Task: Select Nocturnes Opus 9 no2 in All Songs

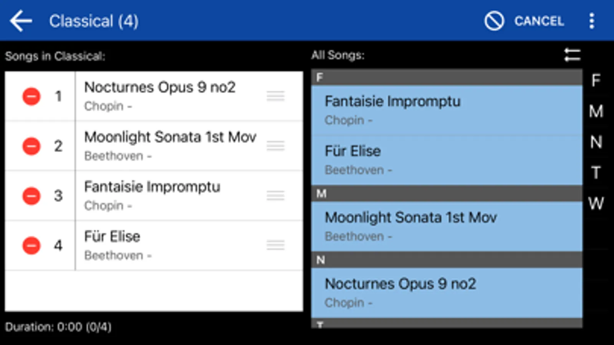Action: (446, 292)
